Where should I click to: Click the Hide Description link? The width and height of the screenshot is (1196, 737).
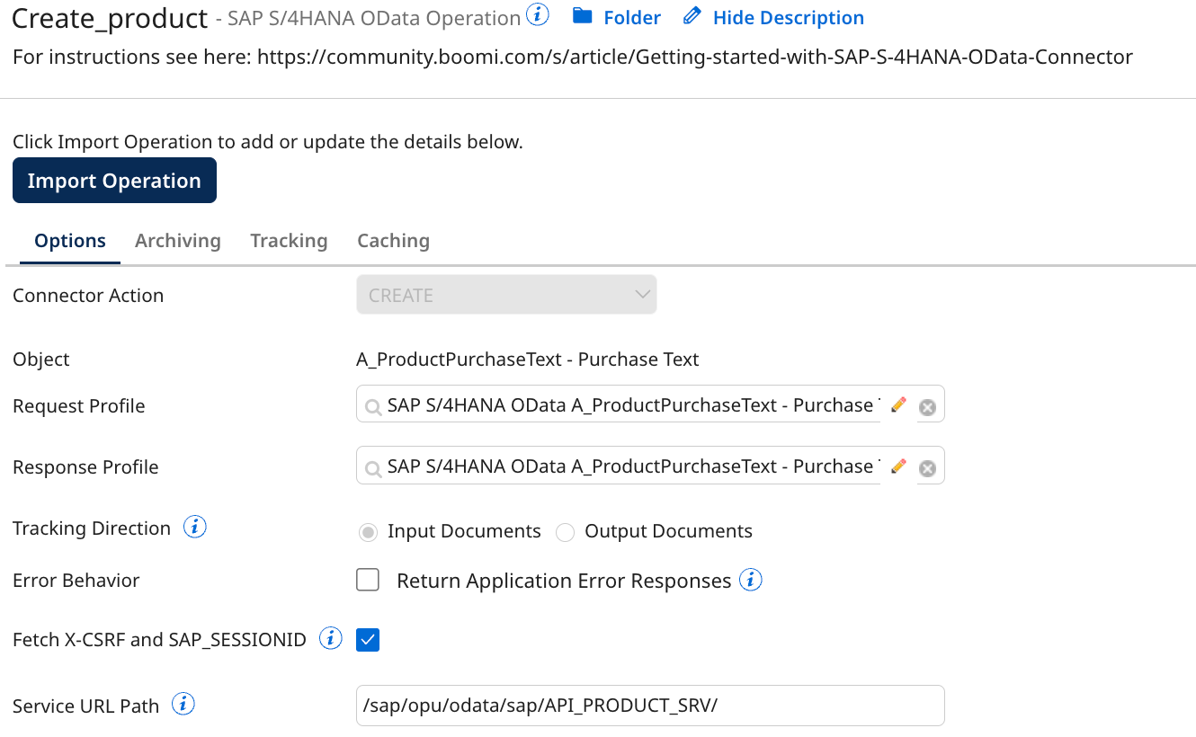click(x=788, y=16)
